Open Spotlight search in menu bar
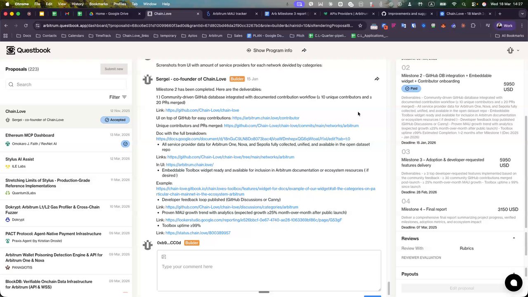This screenshot has height=297, width=528. click(464, 4)
